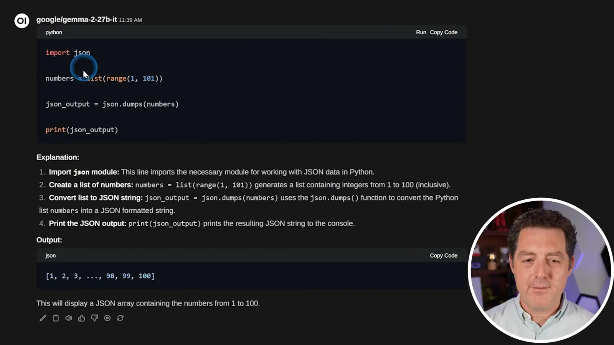
Task: Click the 'Explanation:' heading
Action: point(58,157)
